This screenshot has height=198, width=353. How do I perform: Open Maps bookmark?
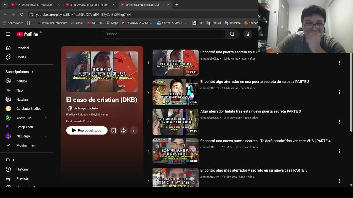coord(112,23)
